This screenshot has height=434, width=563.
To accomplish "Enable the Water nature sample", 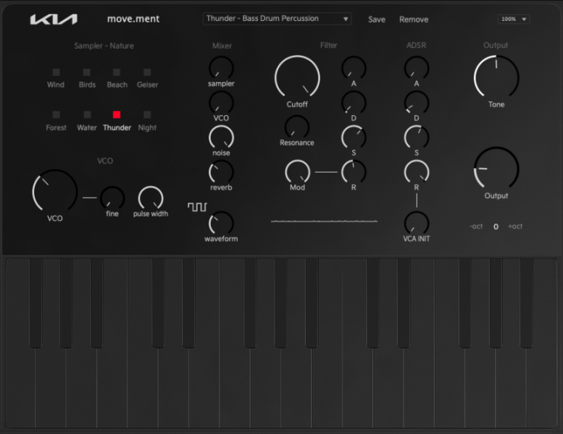I will [87, 115].
